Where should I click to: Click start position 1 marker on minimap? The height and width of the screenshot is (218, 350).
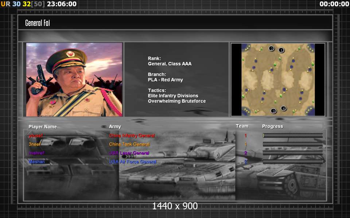[281, 50]
